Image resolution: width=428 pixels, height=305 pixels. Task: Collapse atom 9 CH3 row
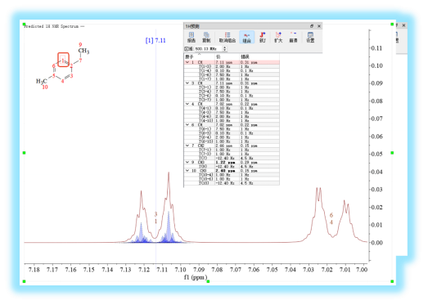pyautogui.click(x=187, y=162)
